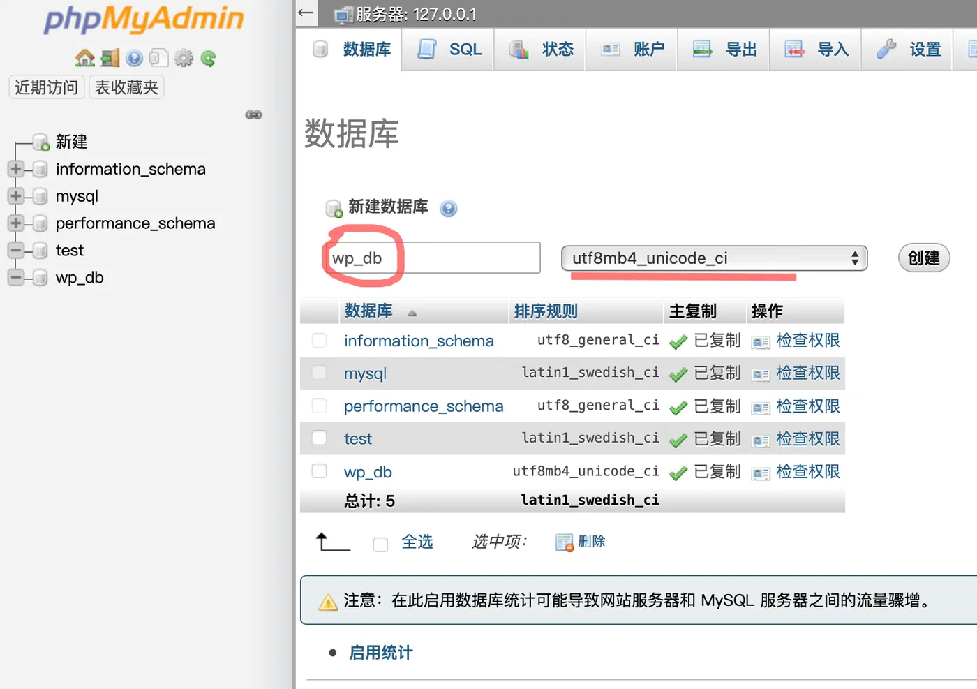Check the checkbox for mysql database row
This screenshot has width=977, height=689.
click(319, 373)
